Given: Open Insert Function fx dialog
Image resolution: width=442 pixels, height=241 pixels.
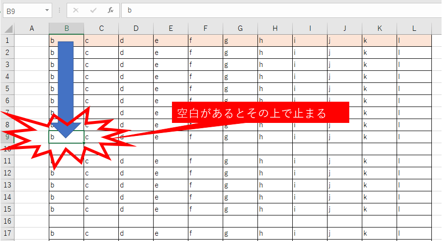Looking at the screenshot, I should pyautogui.click(x=111, y=10).
